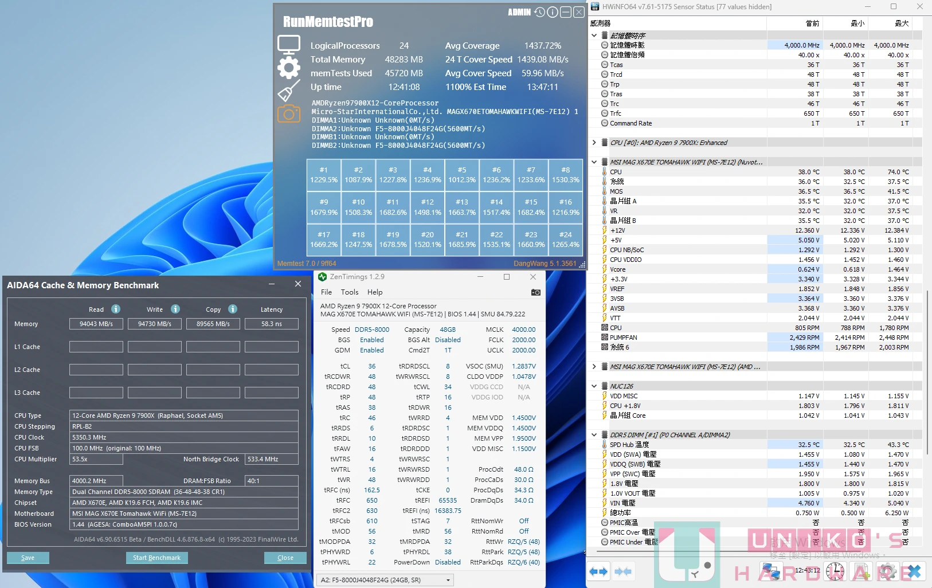Viewport: 932px width, 588px height.
Task: Show RunMemtestPro info icon
Action: tap(553, 12)
